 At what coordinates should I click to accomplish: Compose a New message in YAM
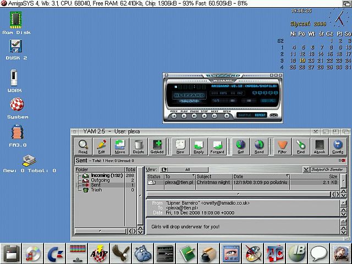[x=180, y=146]
